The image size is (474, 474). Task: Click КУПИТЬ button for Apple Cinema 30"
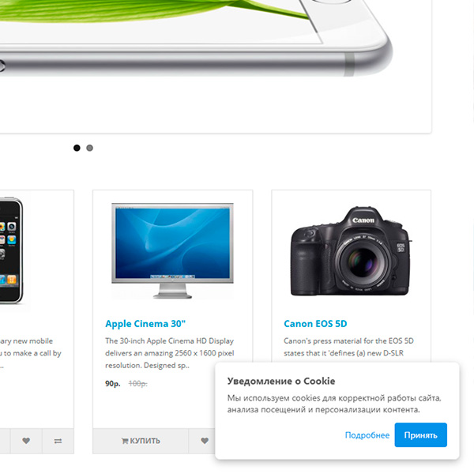click(x=141, y=441)
